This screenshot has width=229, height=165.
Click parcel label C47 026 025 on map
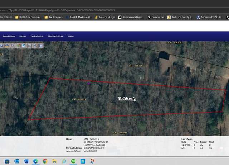pyautogui.click(x=175, y=43)
